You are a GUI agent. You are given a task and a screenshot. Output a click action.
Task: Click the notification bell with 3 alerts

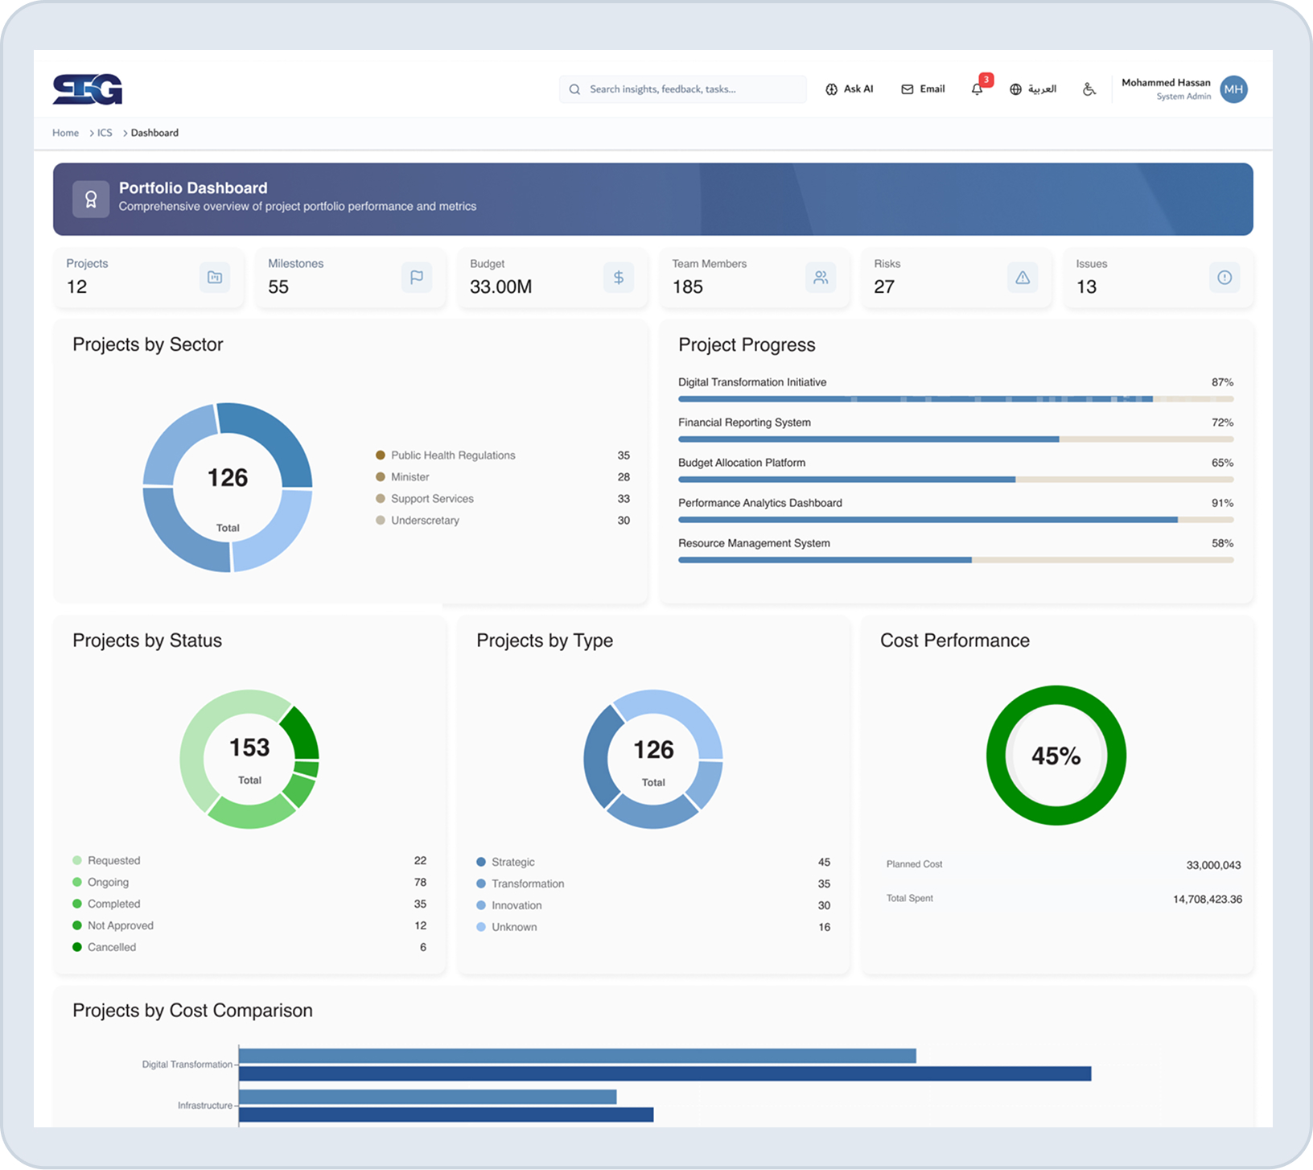[977, 90]
